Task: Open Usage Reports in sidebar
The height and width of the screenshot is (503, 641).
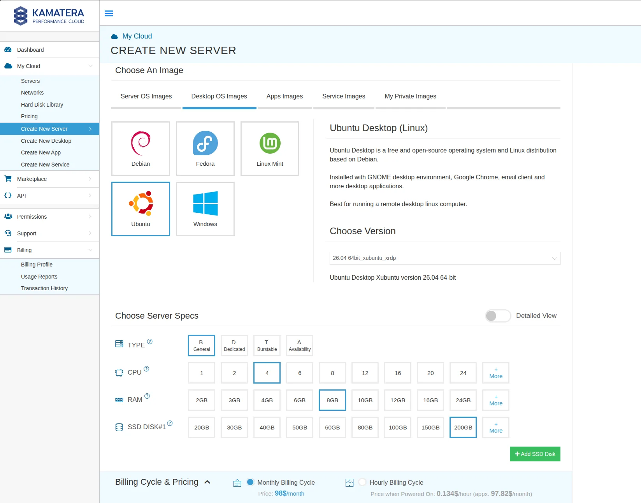Action: pos(39,277)
